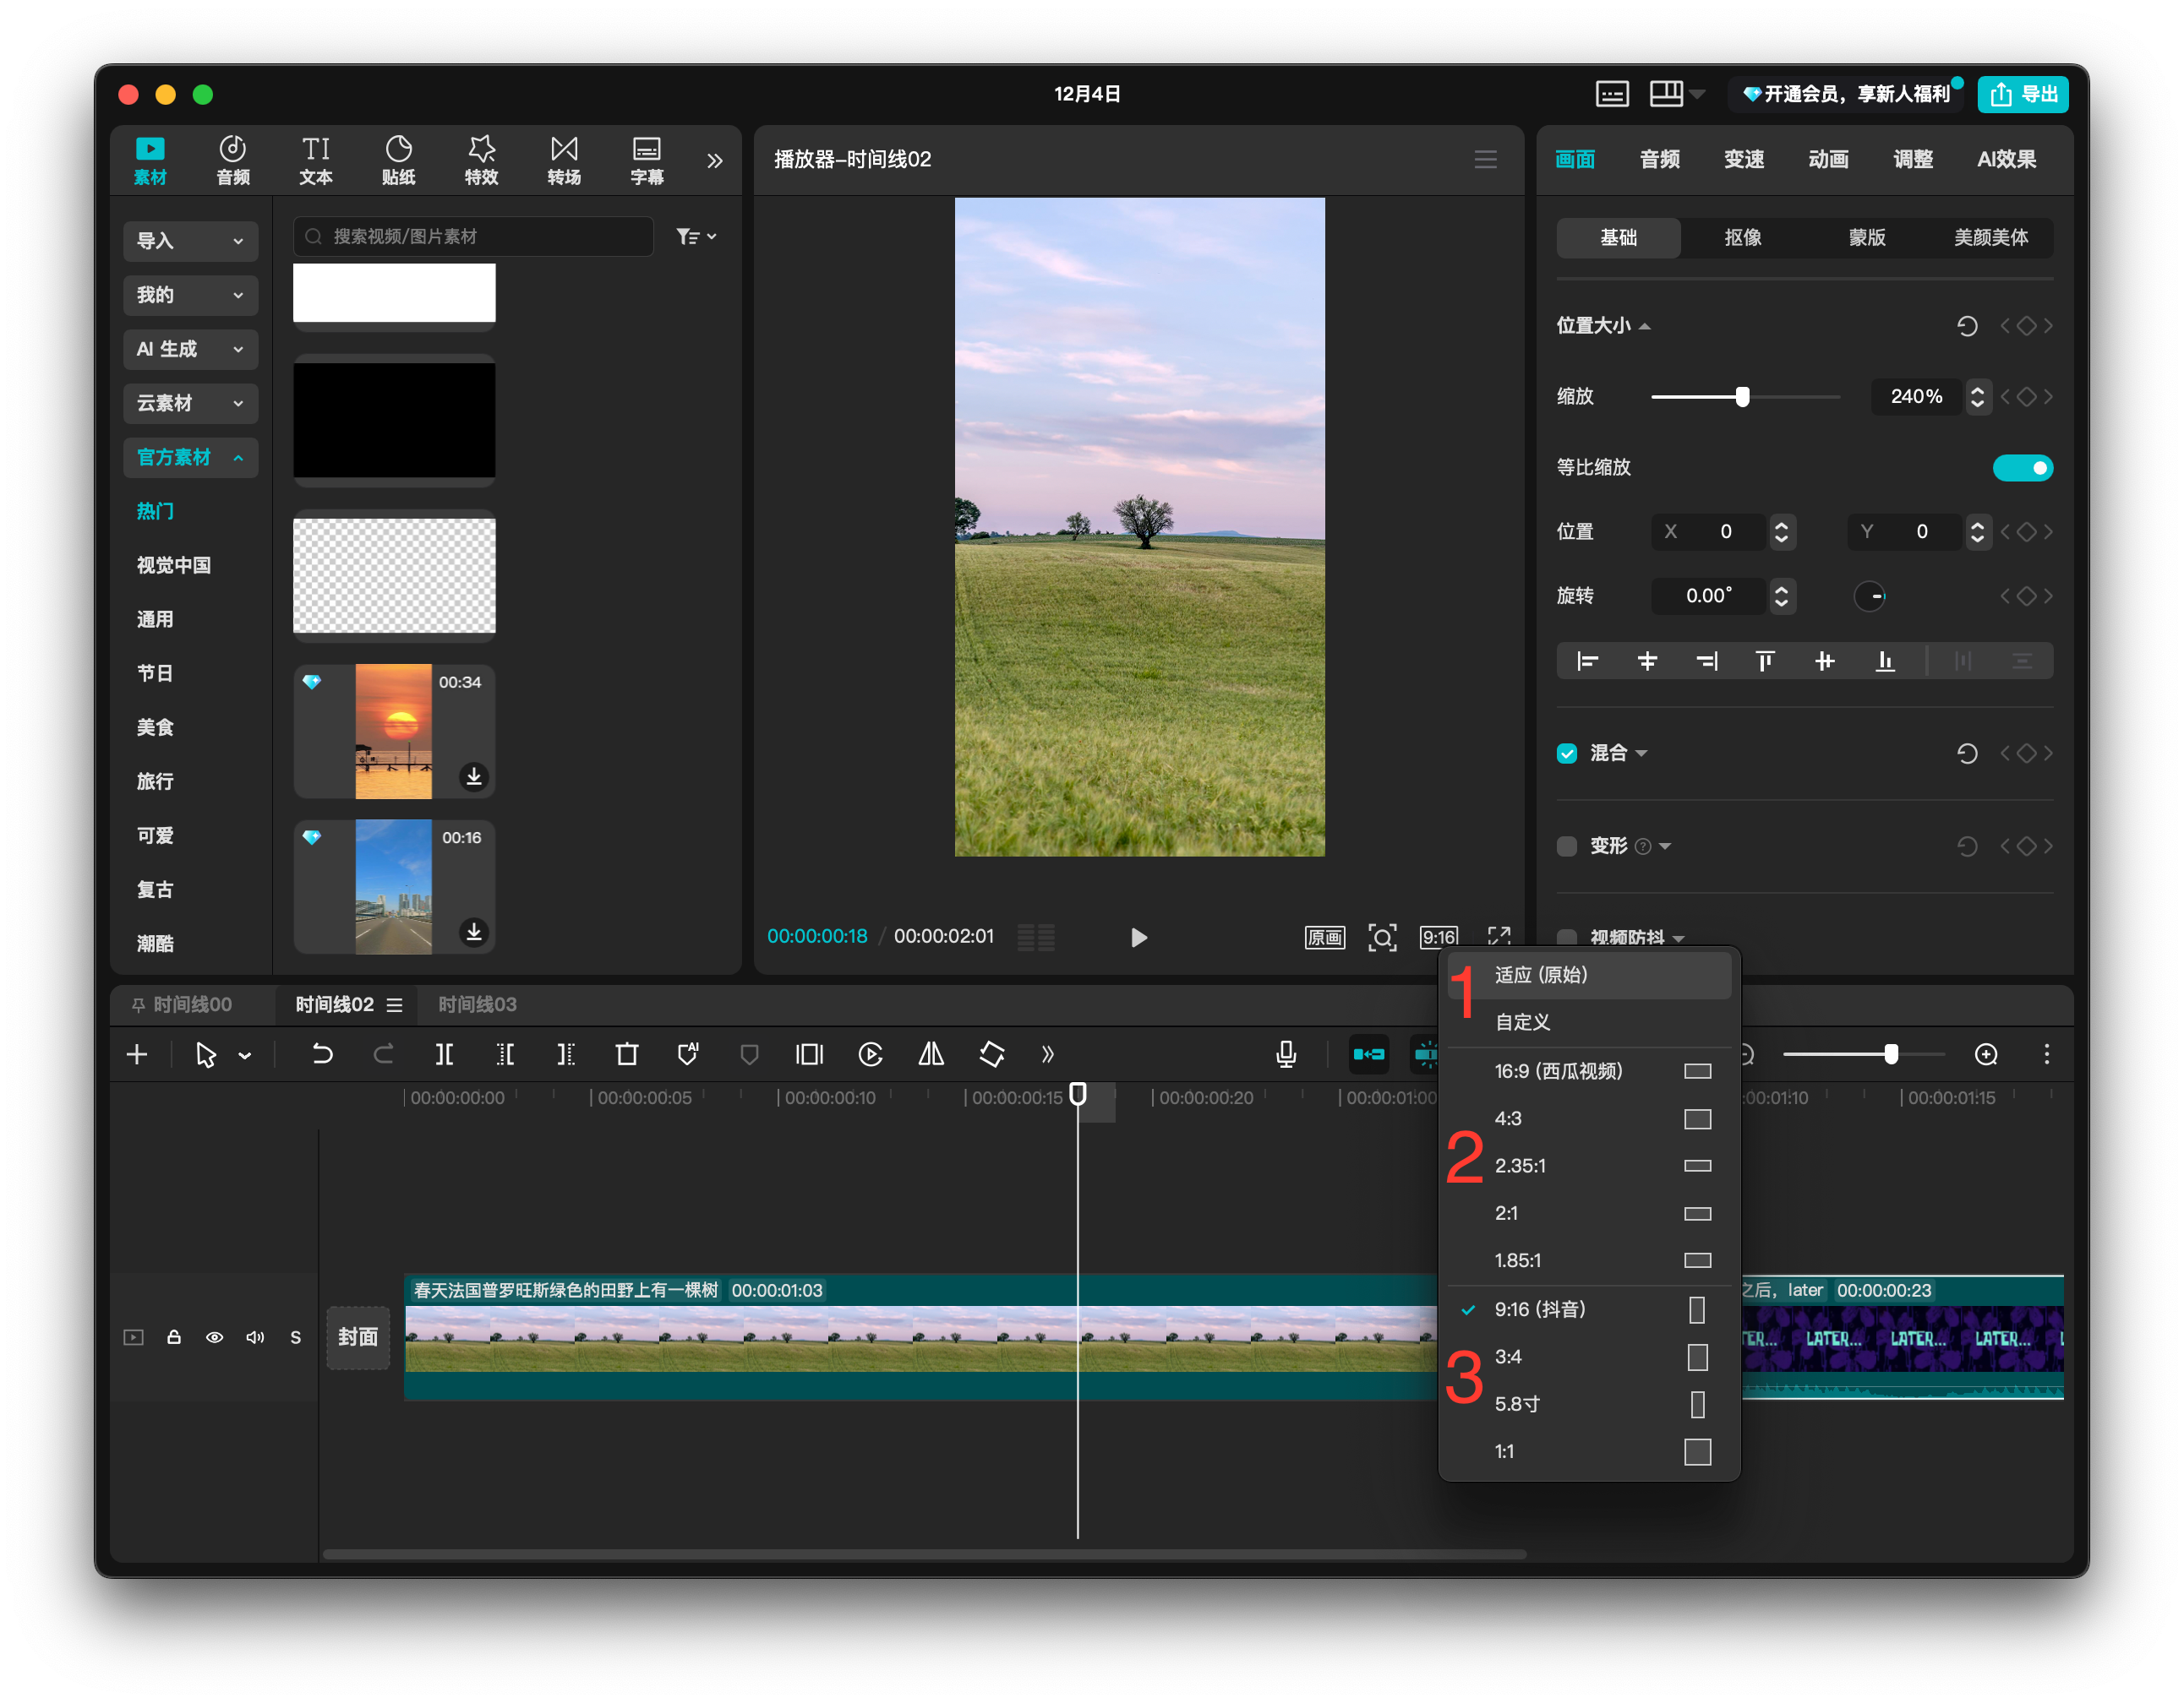Open the 9:16 aspect ratio dropdown
Screen dimensions: 2184x1703
pos(1439,937)
